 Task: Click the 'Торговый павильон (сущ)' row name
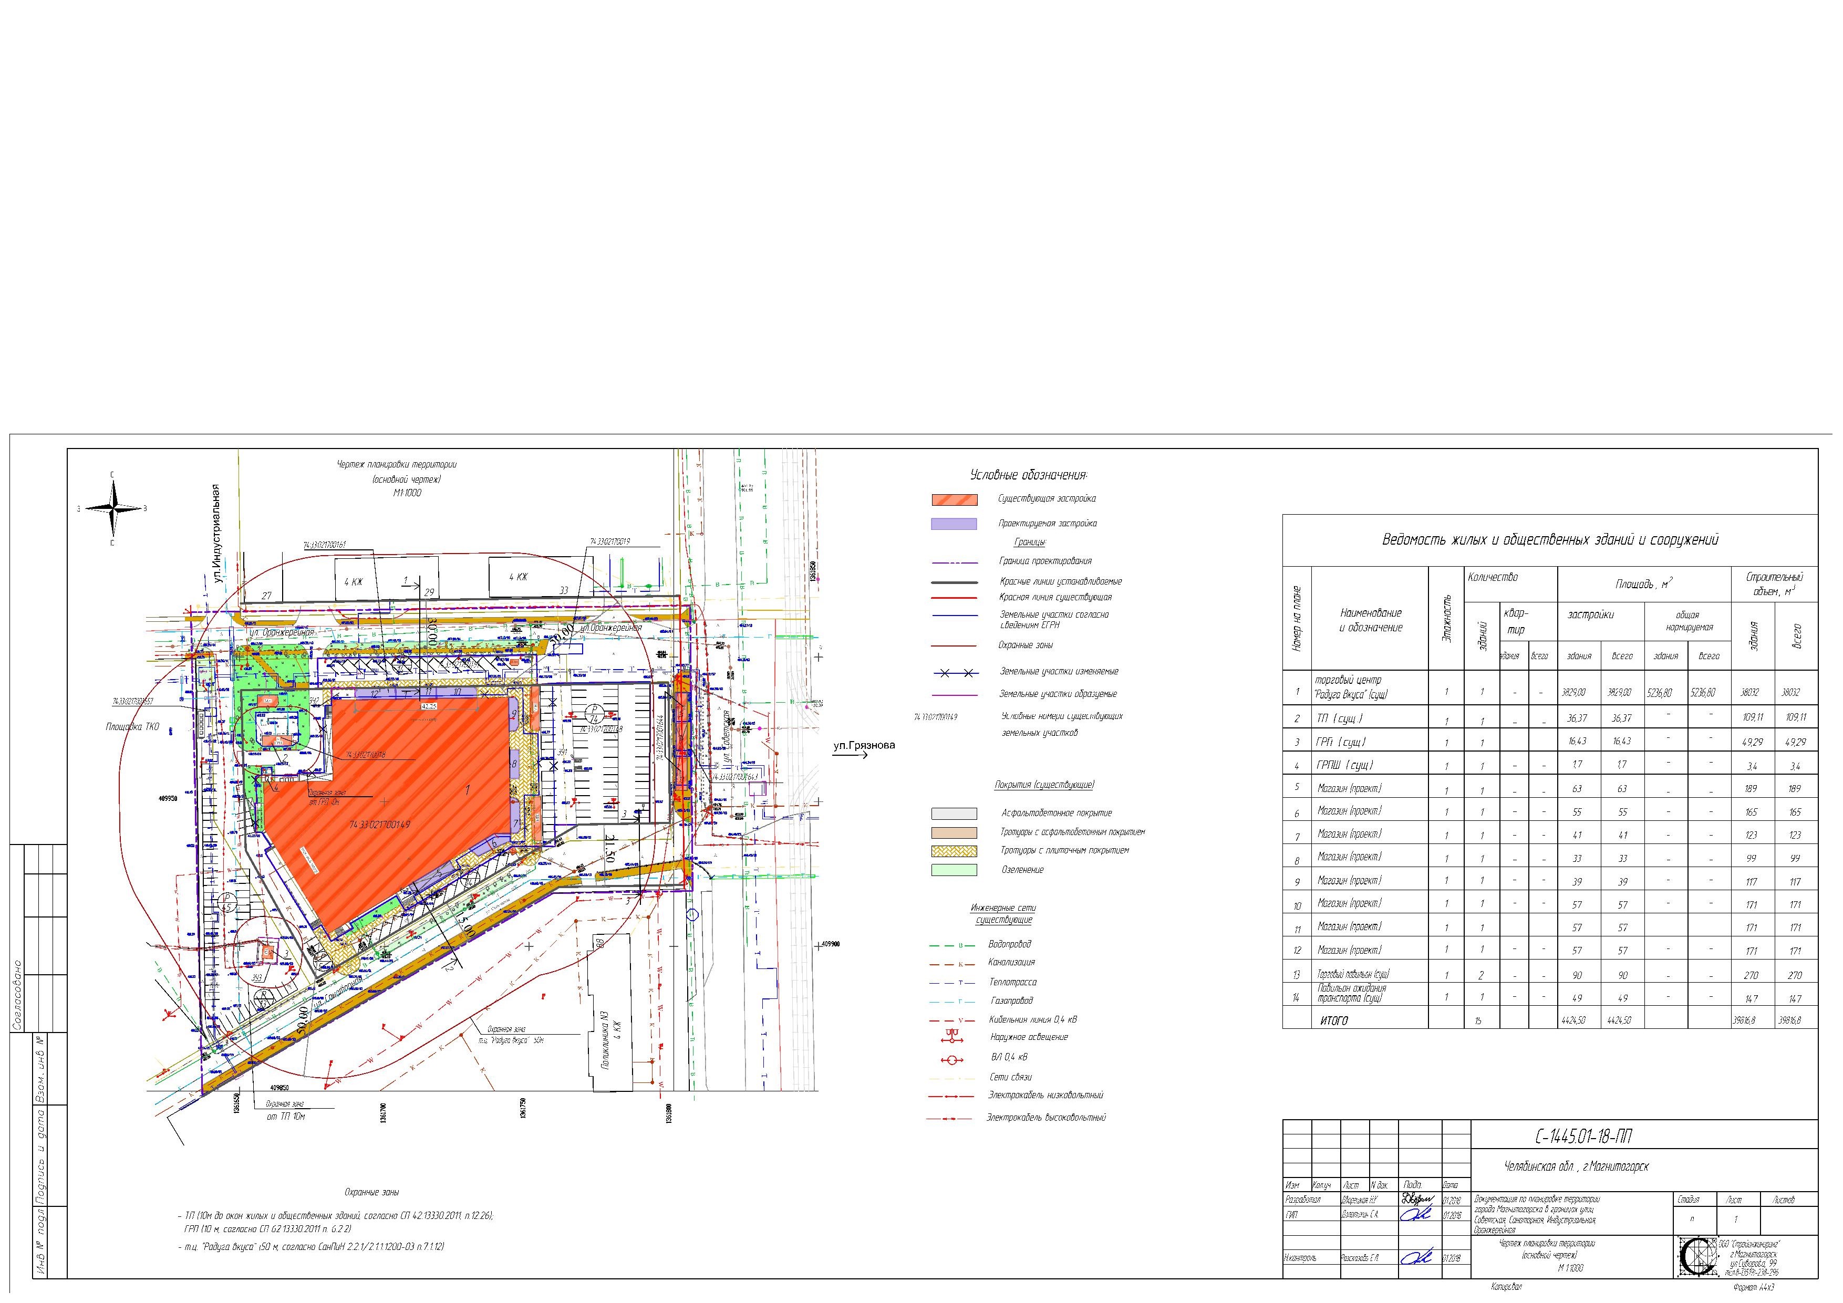pos(1353,975)
